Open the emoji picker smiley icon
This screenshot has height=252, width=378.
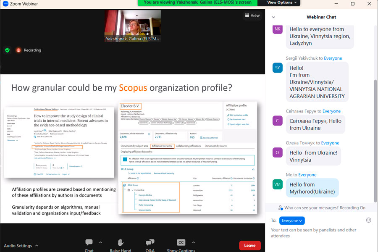pos(369,220)
